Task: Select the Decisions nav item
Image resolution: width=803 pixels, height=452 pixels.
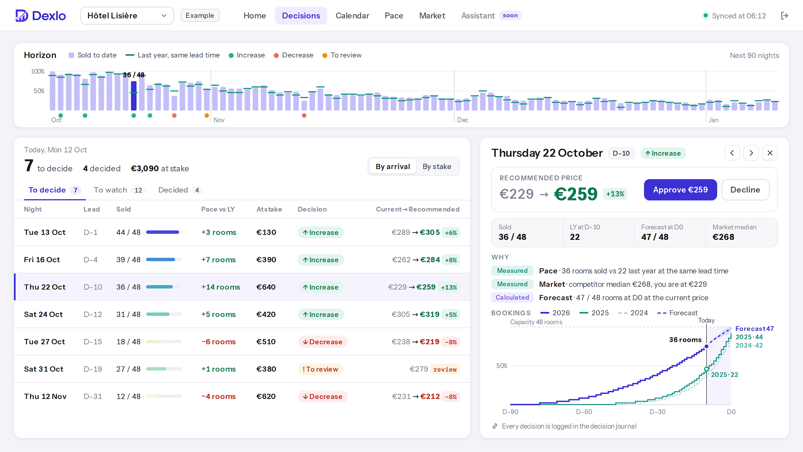Action: 301,16
